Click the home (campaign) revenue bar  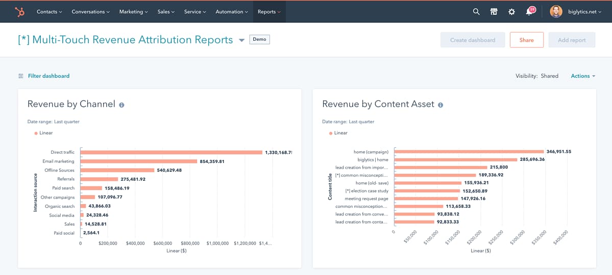tap(469, 152)
